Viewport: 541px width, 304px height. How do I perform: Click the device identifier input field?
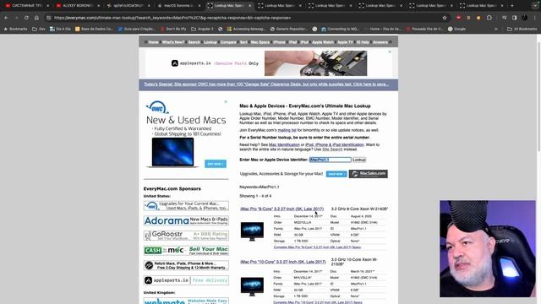coord(331,160)
